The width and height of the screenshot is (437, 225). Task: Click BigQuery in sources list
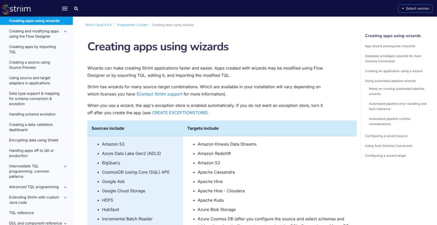111,163
